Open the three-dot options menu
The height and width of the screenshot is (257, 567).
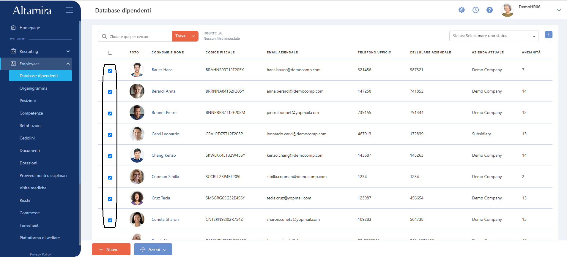[549, 35]
